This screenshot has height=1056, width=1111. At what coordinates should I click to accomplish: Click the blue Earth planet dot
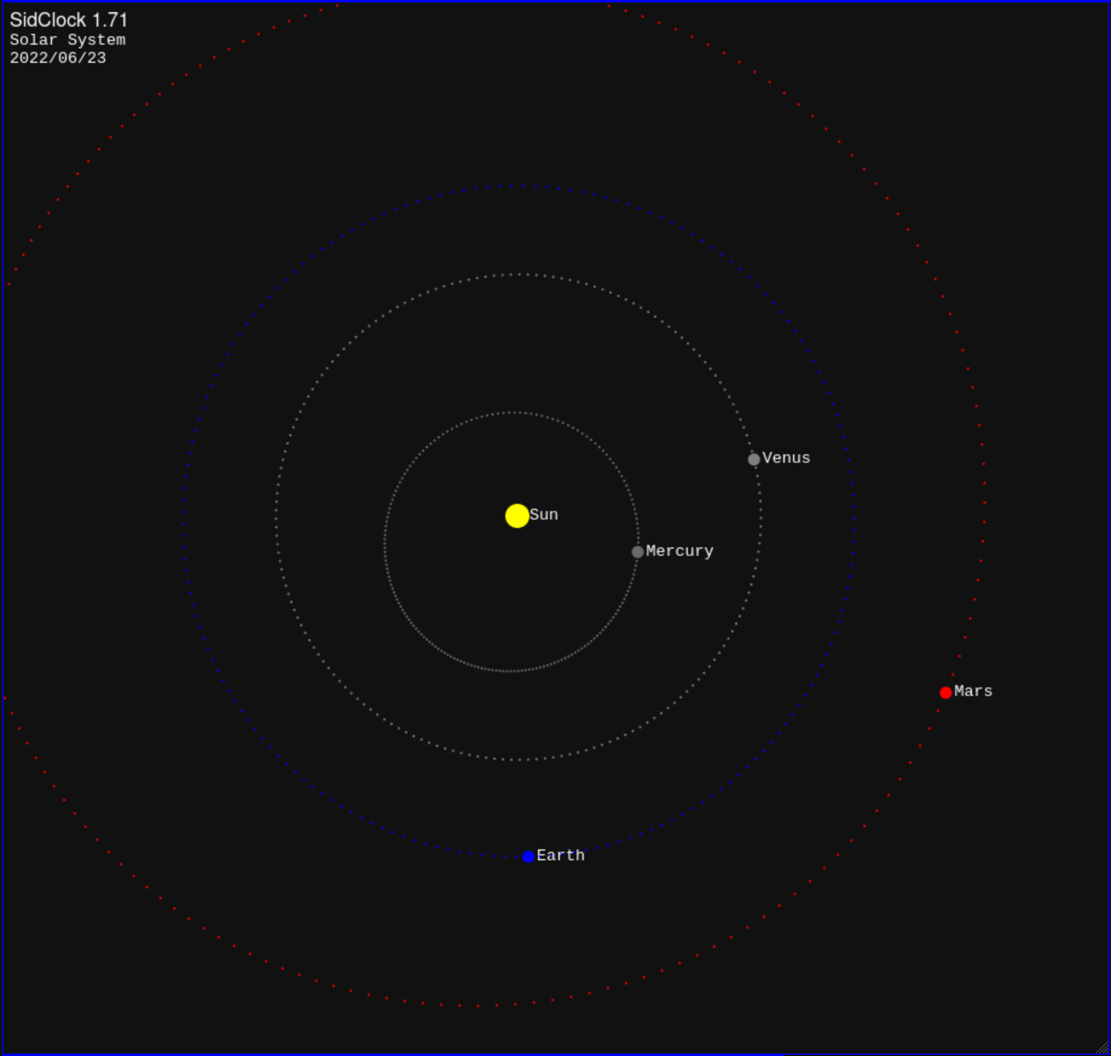tap(528, 857)
